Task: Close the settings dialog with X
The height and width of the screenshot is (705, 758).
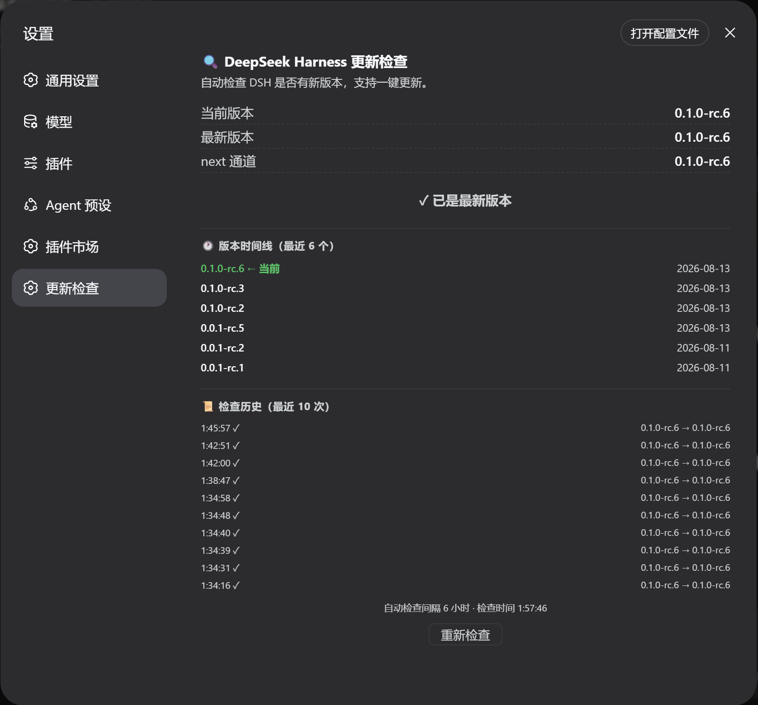Action: tap(730, 33)
